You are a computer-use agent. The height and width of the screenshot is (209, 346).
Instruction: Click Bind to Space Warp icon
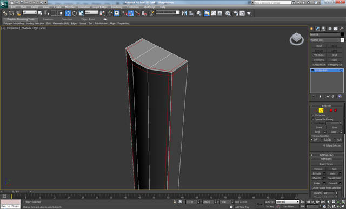[x=18, y=13]
